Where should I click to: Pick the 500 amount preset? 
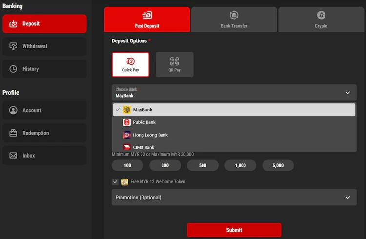(203, 165)
